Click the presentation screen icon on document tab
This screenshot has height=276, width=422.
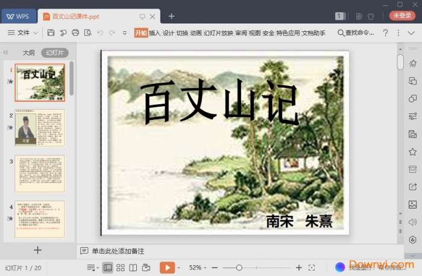[x=142, y=17]
